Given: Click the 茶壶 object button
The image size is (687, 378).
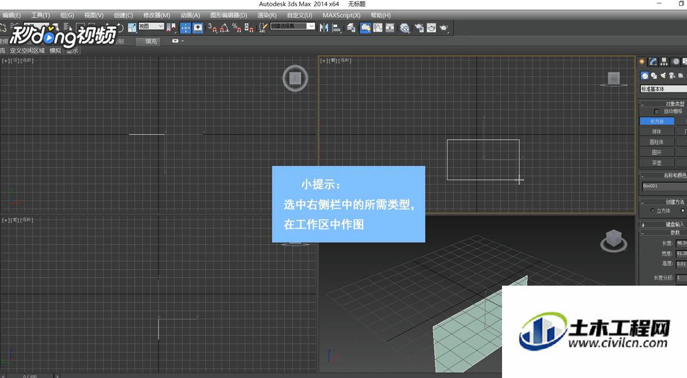Looking at the screenshot, I should (x=657, y=163).
